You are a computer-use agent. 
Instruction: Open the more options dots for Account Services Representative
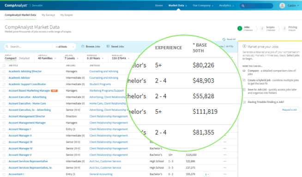(x=225, y=161)
